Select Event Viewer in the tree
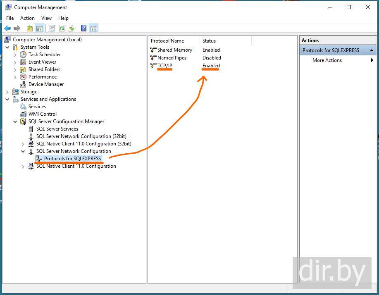 [42, 62]
